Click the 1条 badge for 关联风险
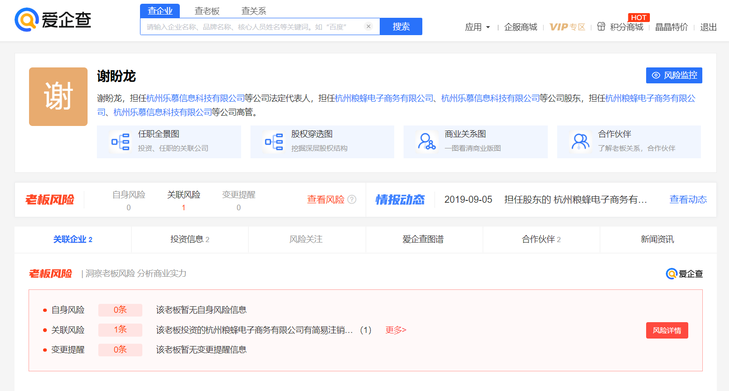This screenshot has height=391, width=729. [x=120, y=330]
